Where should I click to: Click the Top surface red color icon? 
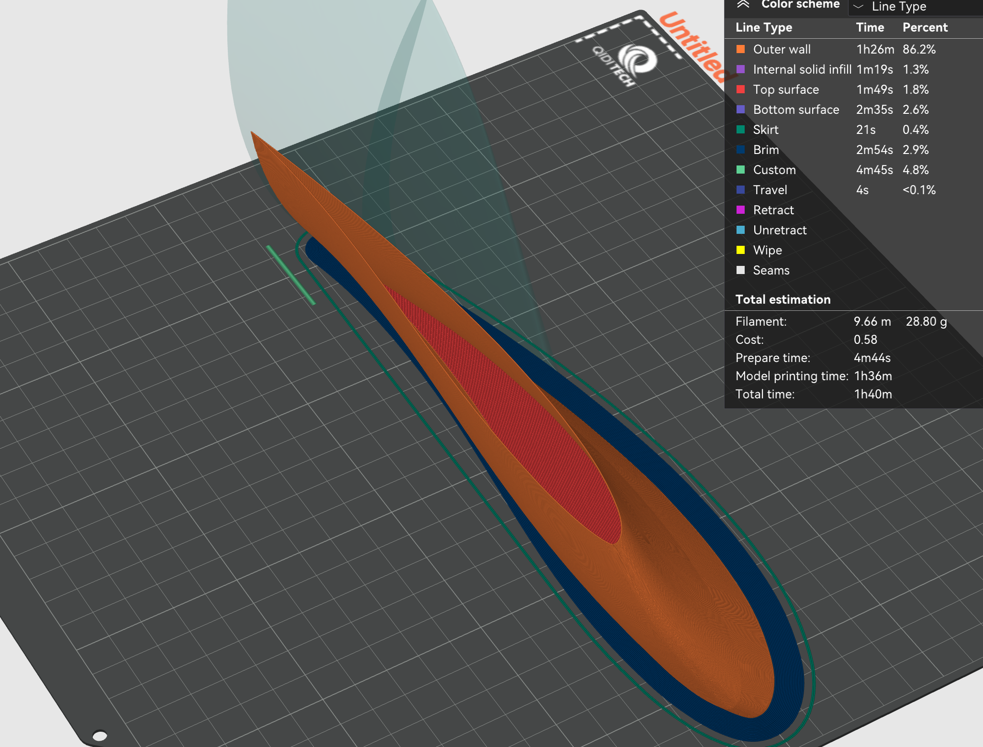click(x=741, y=90)
